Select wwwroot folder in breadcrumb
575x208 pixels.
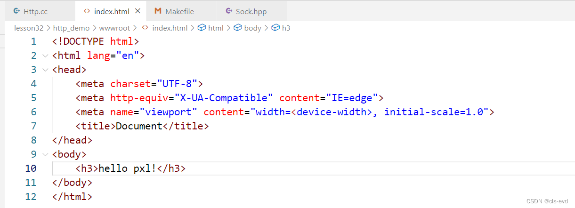point(114,28)
